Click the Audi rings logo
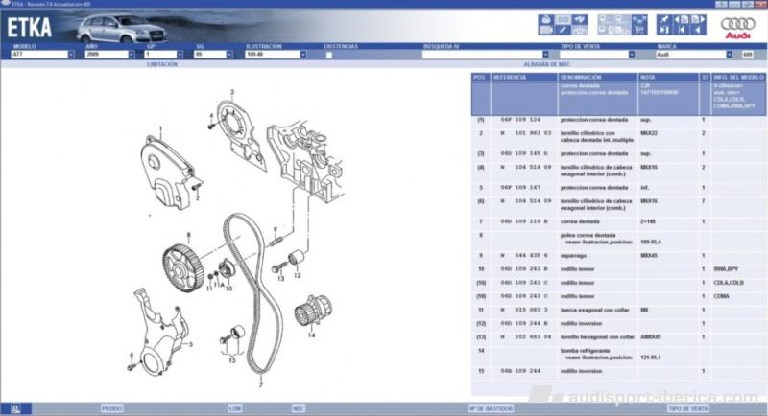The width and height of the screenshot is (768, 416). pos(737,27)
